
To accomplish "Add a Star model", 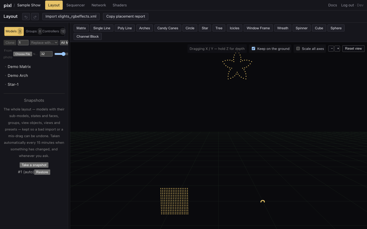I will click(x=205, y=28).
